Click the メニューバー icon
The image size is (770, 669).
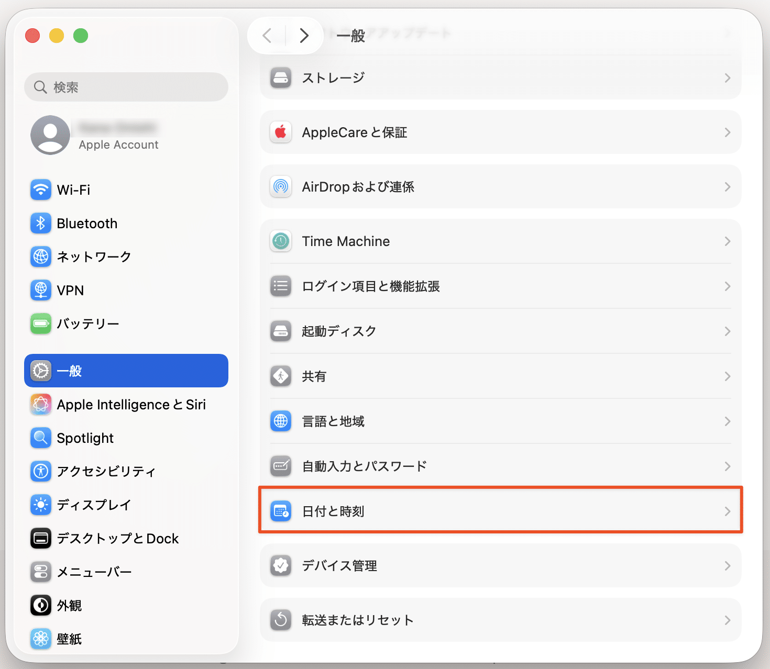click(41, 572)
